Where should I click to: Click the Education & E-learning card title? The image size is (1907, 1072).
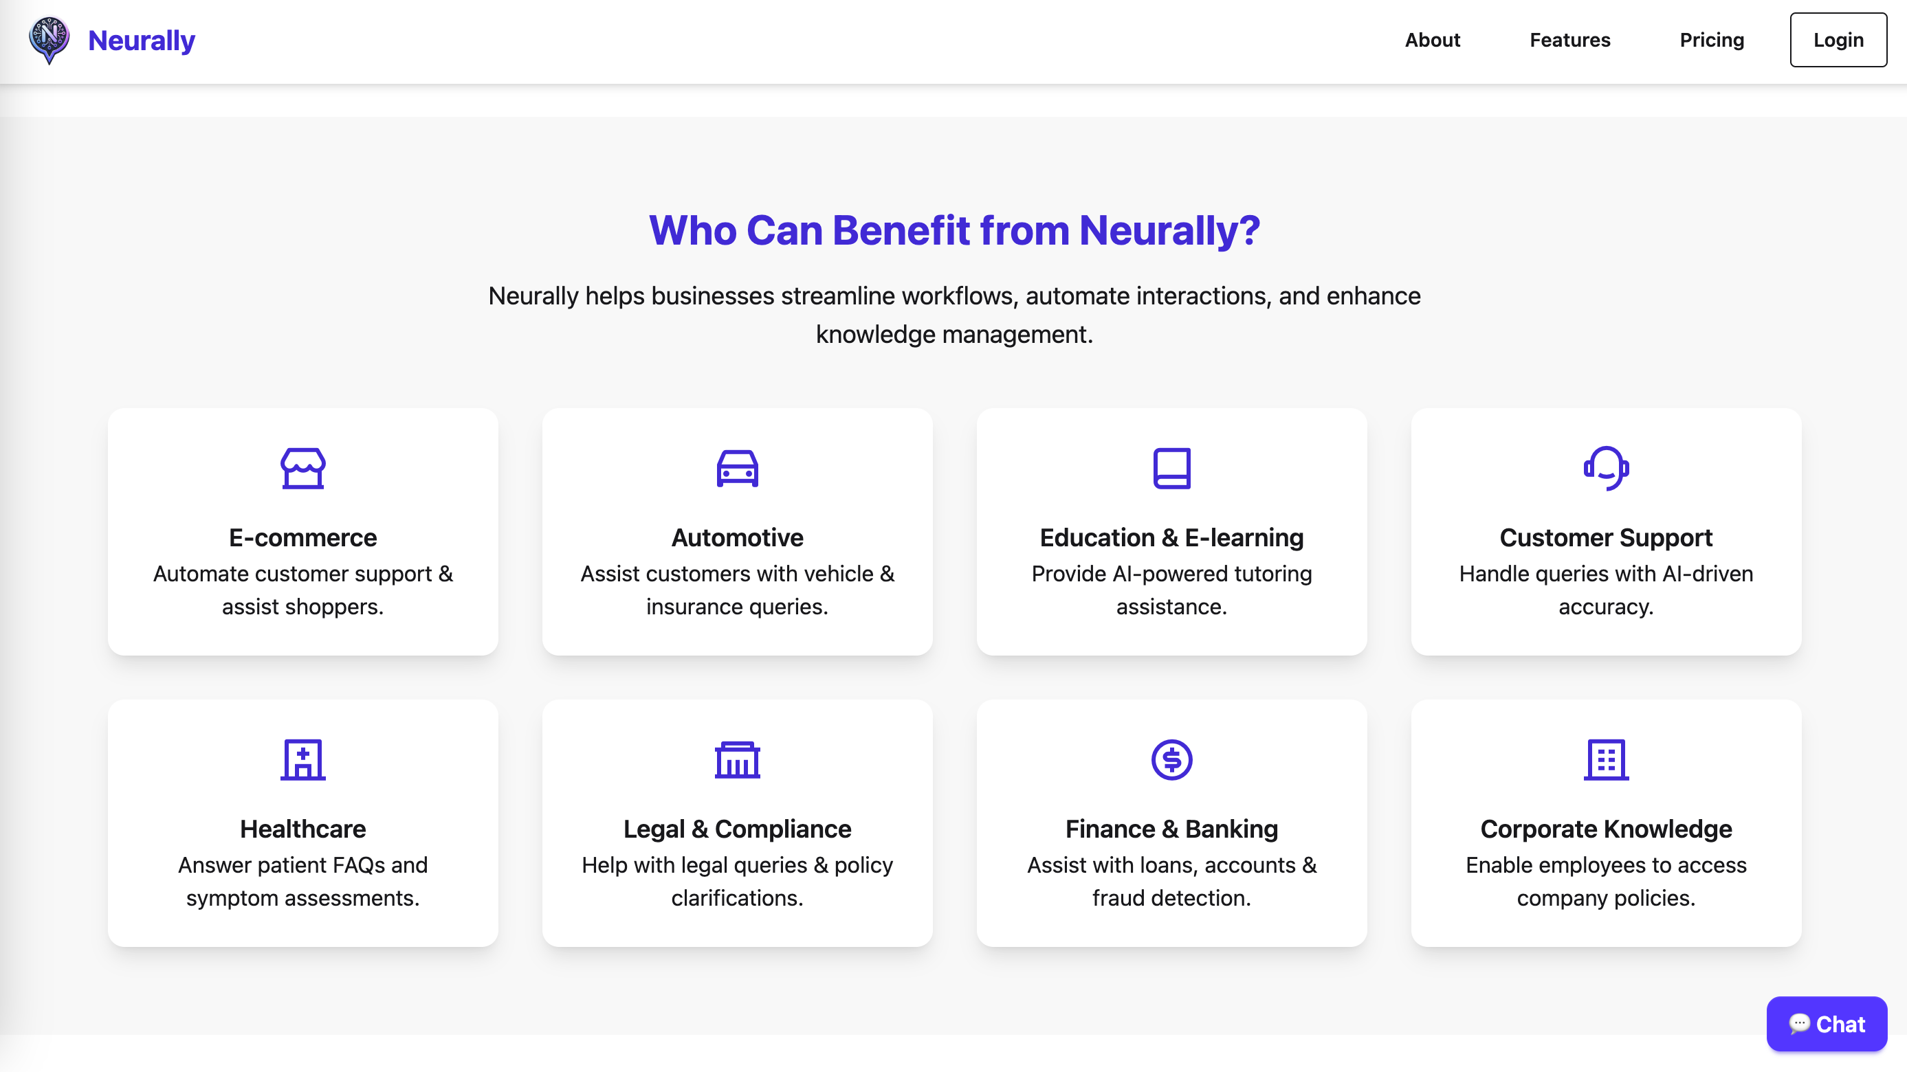(1171, 537)
